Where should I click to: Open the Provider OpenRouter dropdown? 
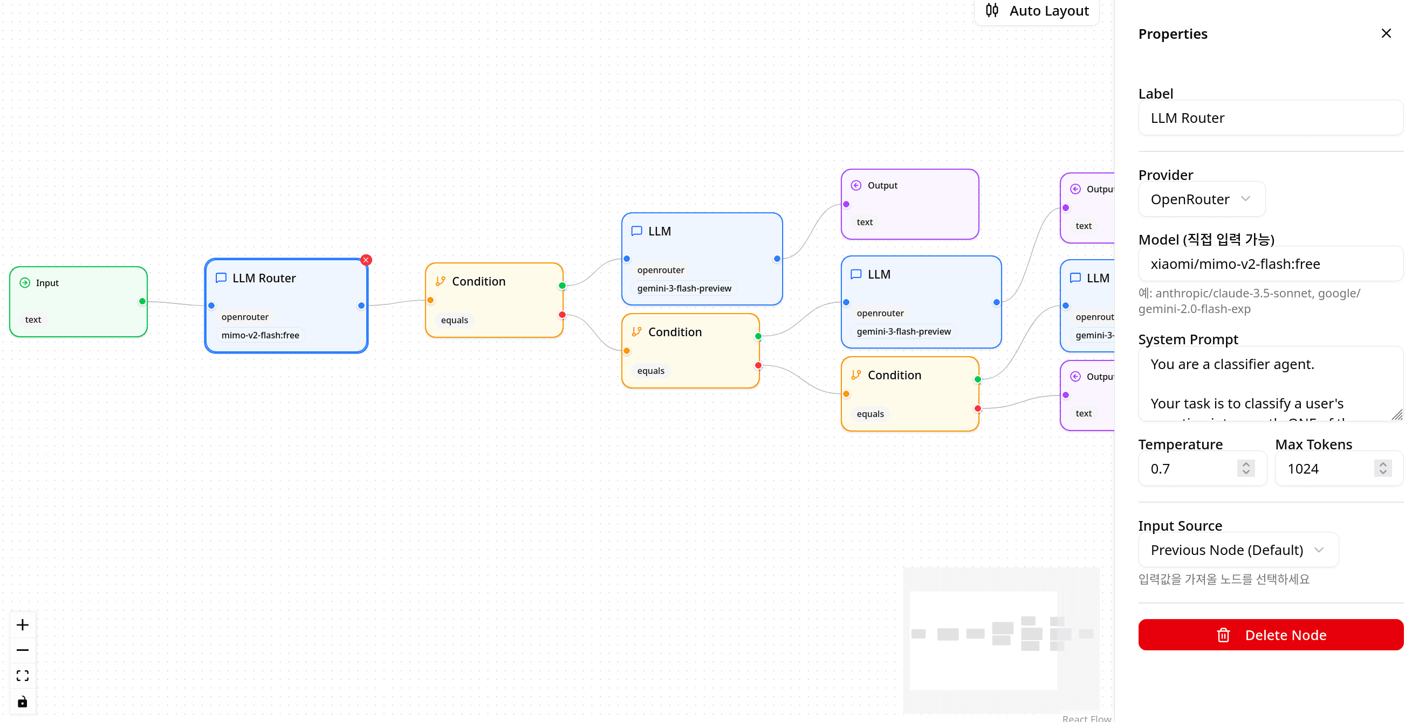click(1201, 199)
